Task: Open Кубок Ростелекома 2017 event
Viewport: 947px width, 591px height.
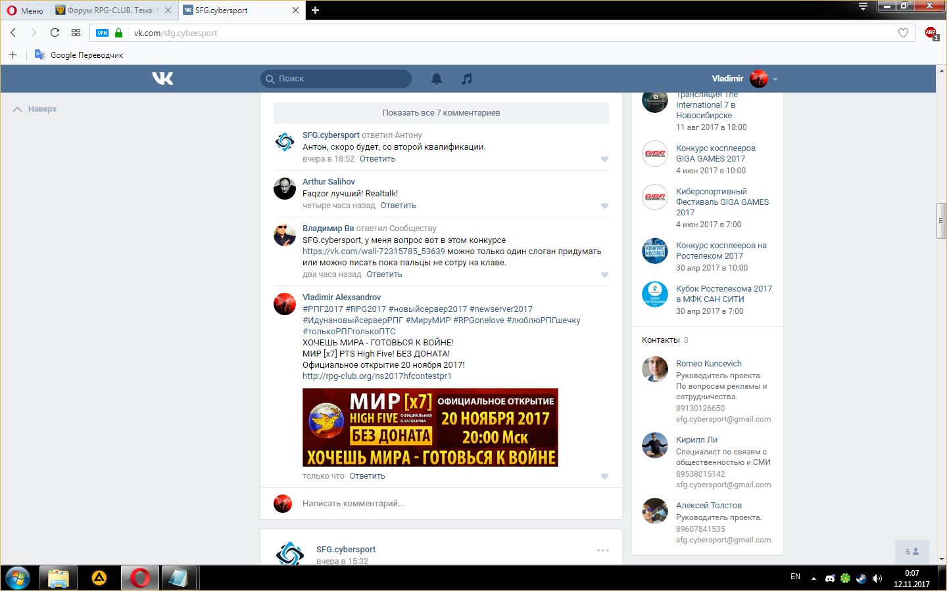Action: click(724, 294)
